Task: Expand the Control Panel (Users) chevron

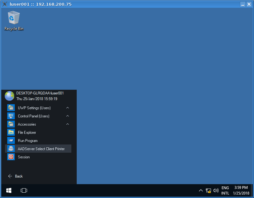Action: pyautogui.click(x=68, y=116)
